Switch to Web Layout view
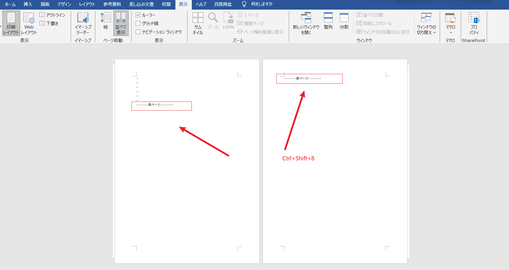 tap(29, 23)
